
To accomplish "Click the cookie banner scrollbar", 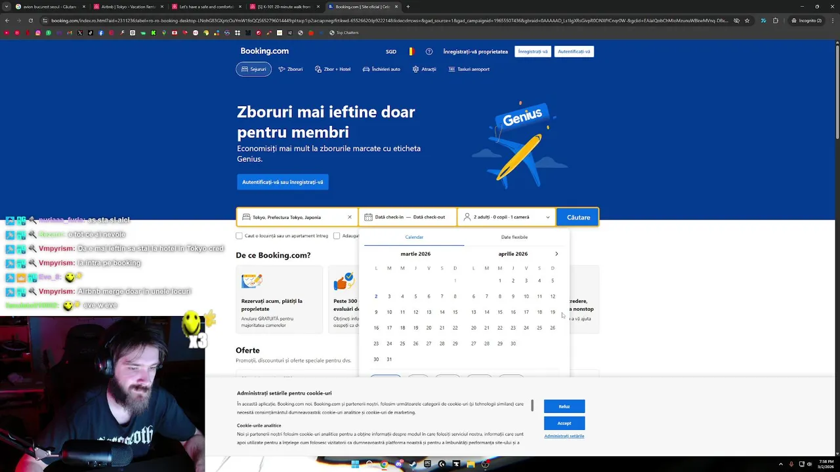I will coord(532,406).
